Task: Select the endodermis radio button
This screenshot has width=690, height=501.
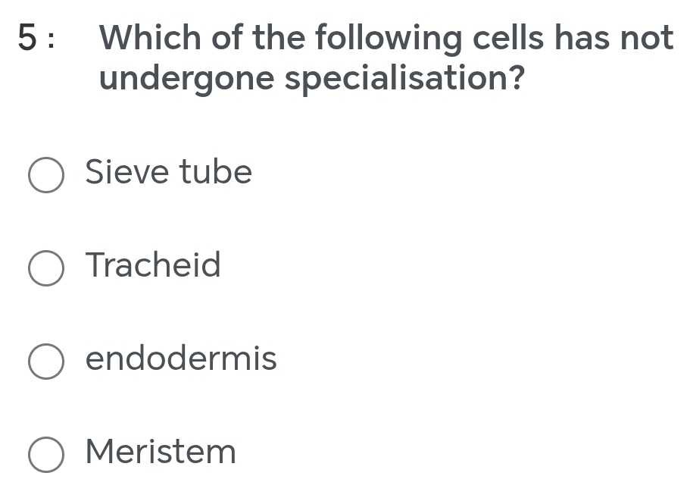Action: tap(45, 362)
